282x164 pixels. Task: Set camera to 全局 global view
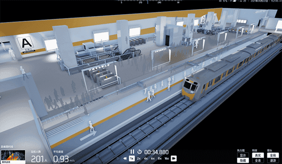pos(272,155)
